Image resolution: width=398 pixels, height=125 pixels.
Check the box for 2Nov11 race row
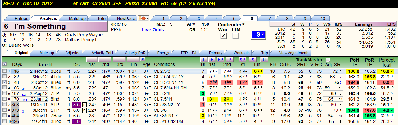pos(4,115)
